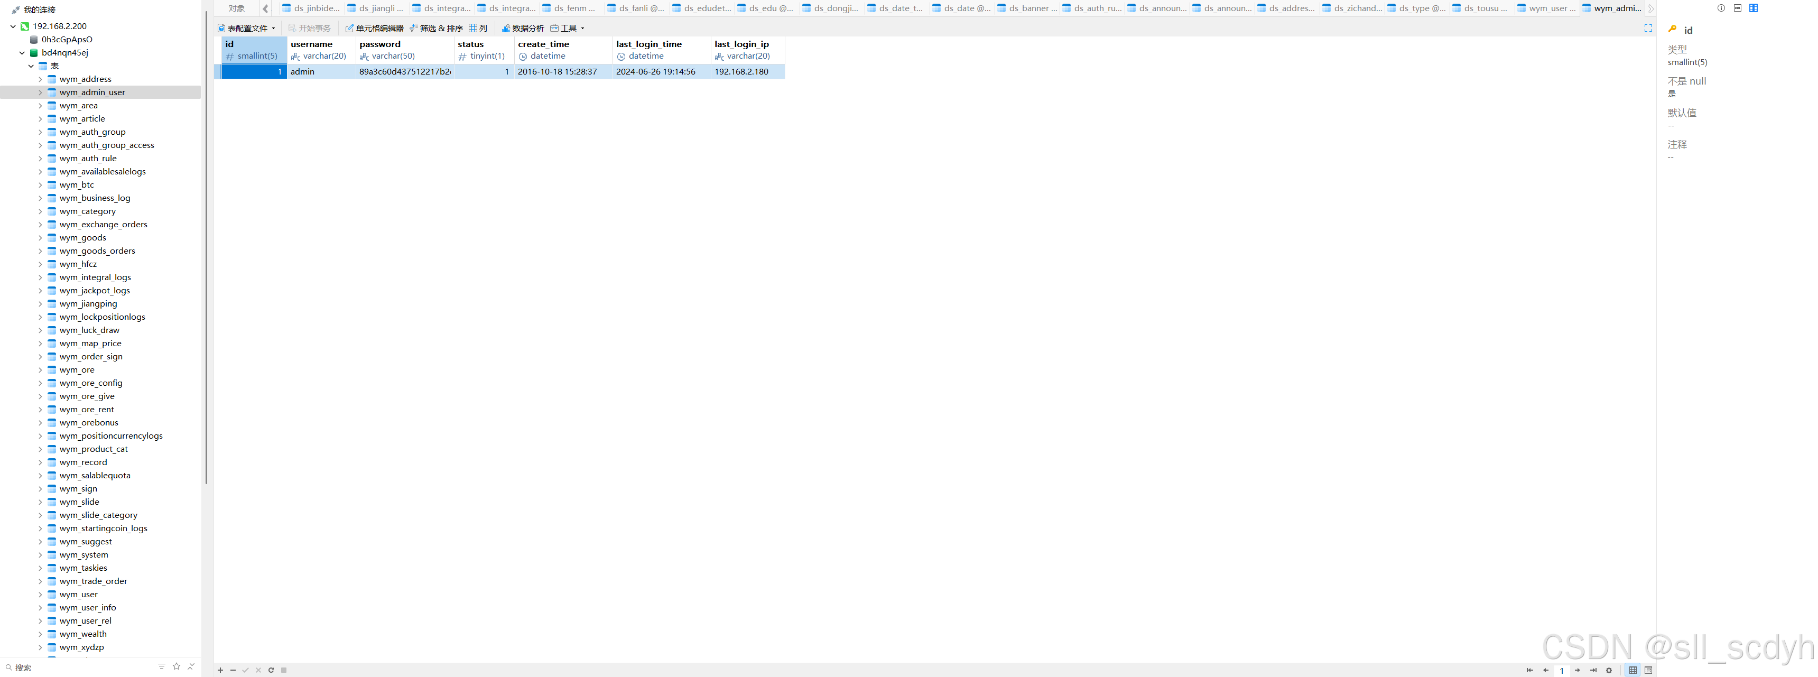
Task: Click the admin username cell
Action: click(x=321, y=71)
